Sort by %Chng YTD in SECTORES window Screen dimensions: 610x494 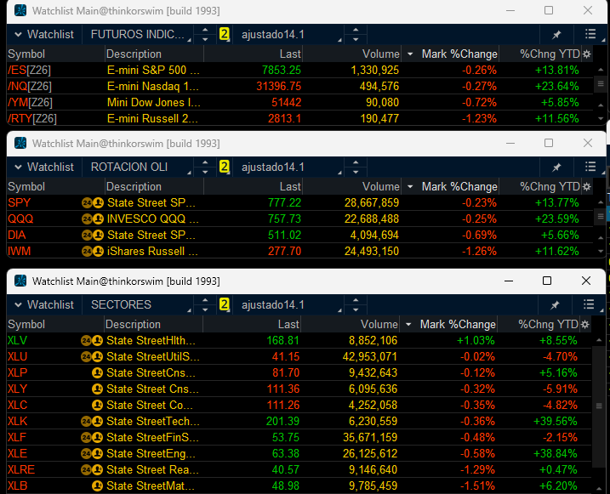click(549, 324)
